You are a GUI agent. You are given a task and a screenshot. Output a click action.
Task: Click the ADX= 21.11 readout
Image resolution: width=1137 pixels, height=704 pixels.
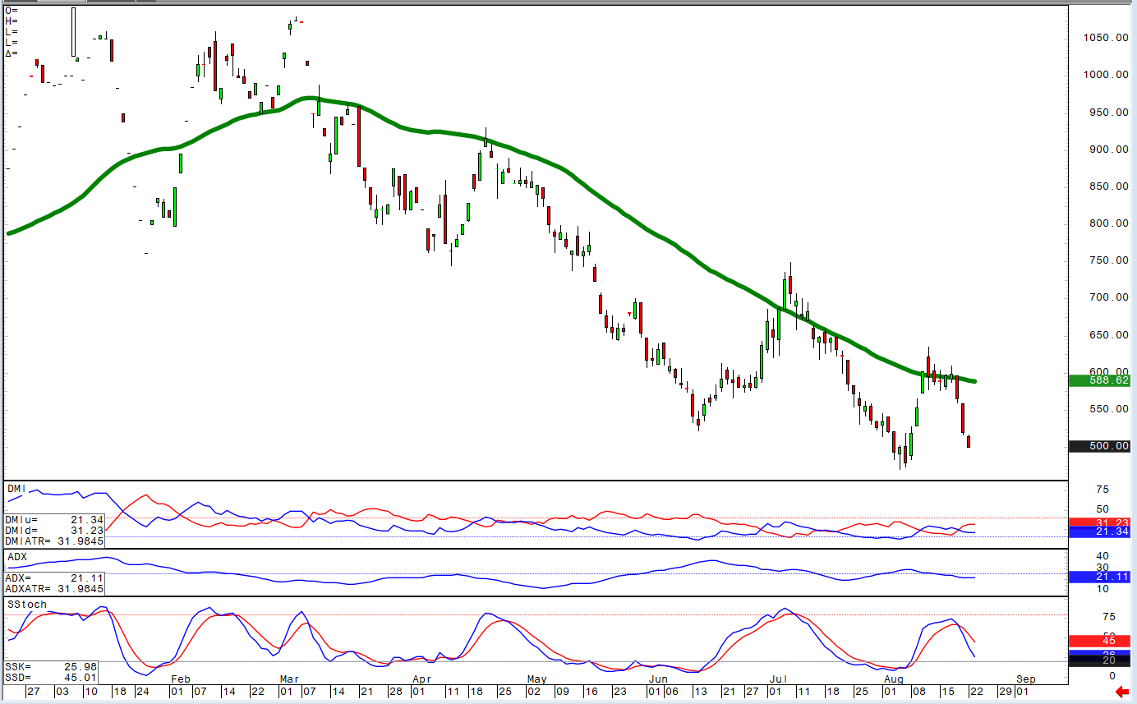click(54, 577)
